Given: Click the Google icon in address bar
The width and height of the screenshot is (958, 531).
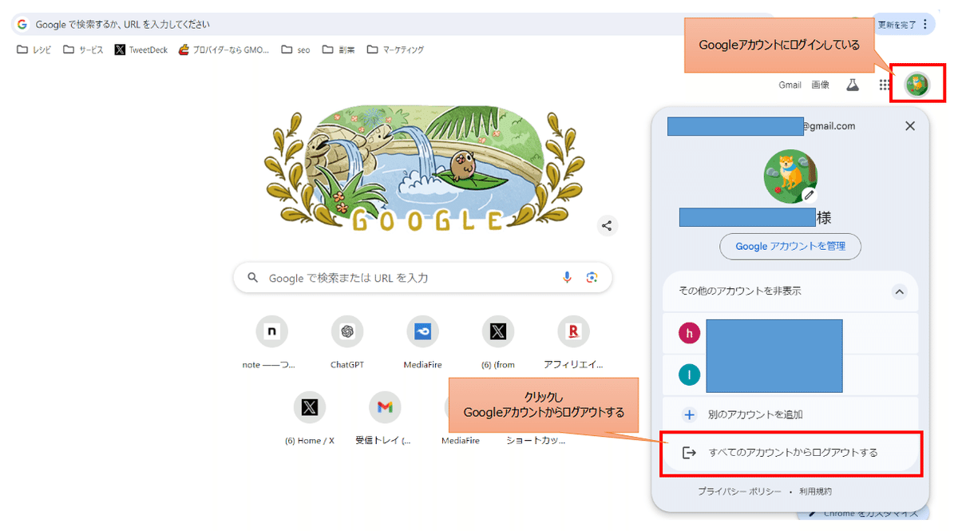Looking at the screenshot, I should click(x=22, y=25).
